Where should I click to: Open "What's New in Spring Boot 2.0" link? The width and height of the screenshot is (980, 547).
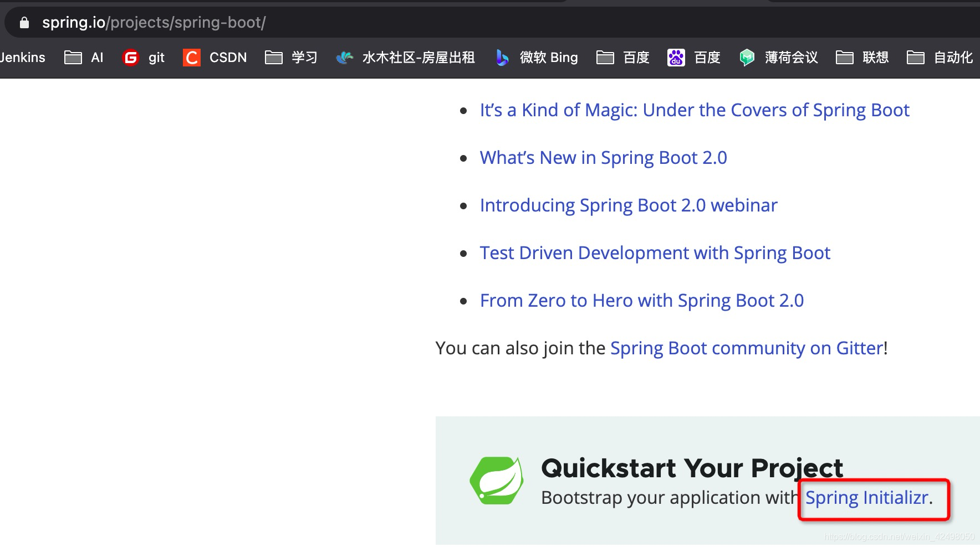tap(603, 158)
